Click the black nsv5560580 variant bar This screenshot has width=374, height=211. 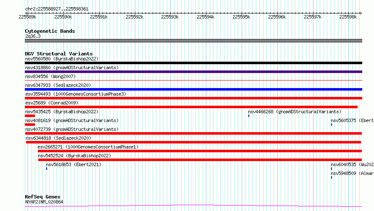point(193,63)
